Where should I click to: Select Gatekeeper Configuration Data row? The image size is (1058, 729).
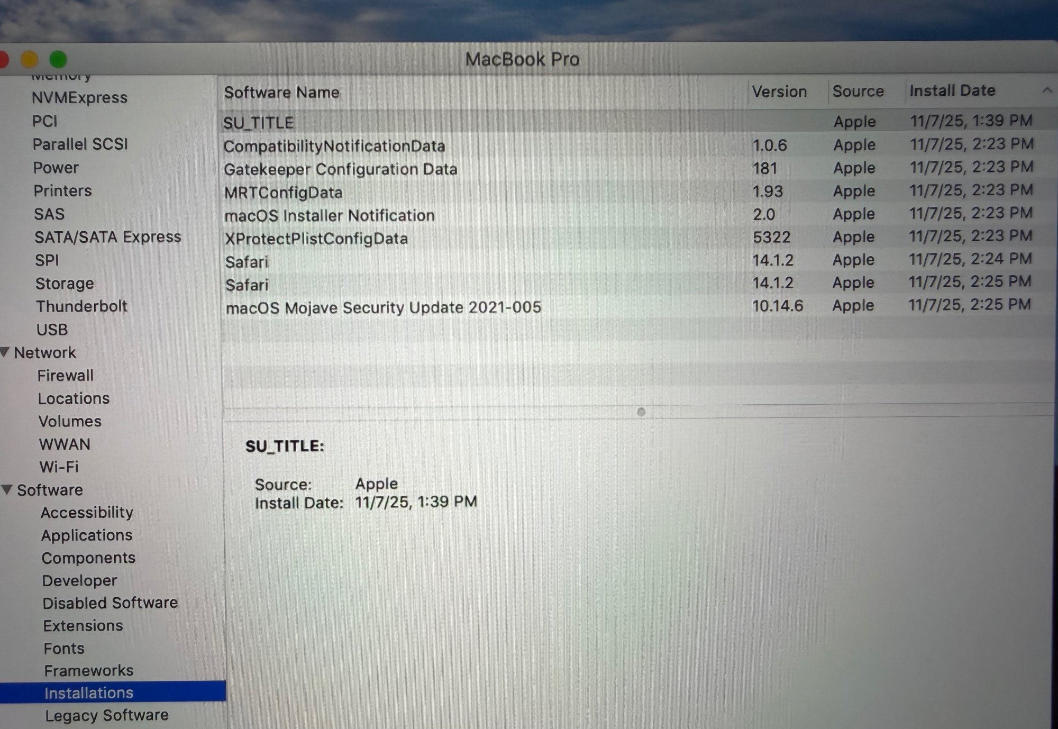340,169
